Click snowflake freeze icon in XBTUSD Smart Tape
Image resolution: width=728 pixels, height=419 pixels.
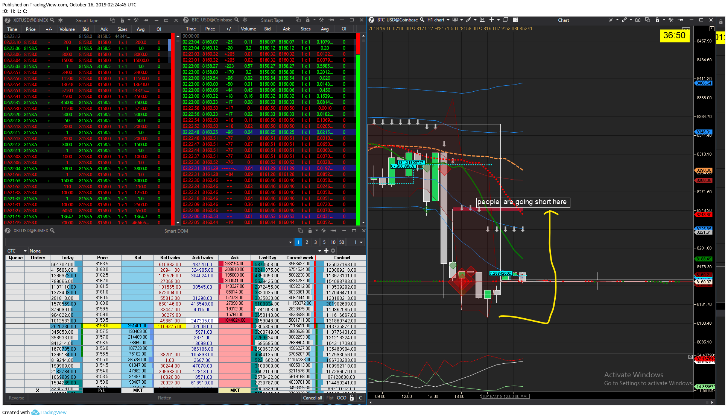click(61, 20)
